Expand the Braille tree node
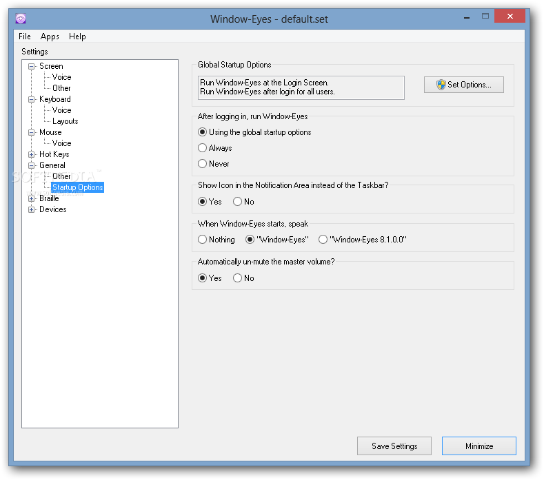The image size is (544, 480). tap(31, 198)
